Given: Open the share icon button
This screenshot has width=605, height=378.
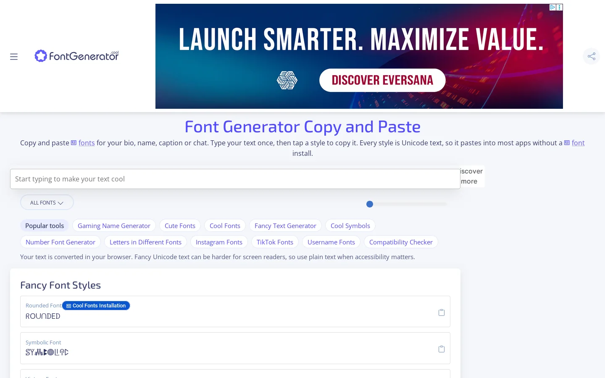Looking at the screenshot, I should pyautogui.click(x=592, y=56).
